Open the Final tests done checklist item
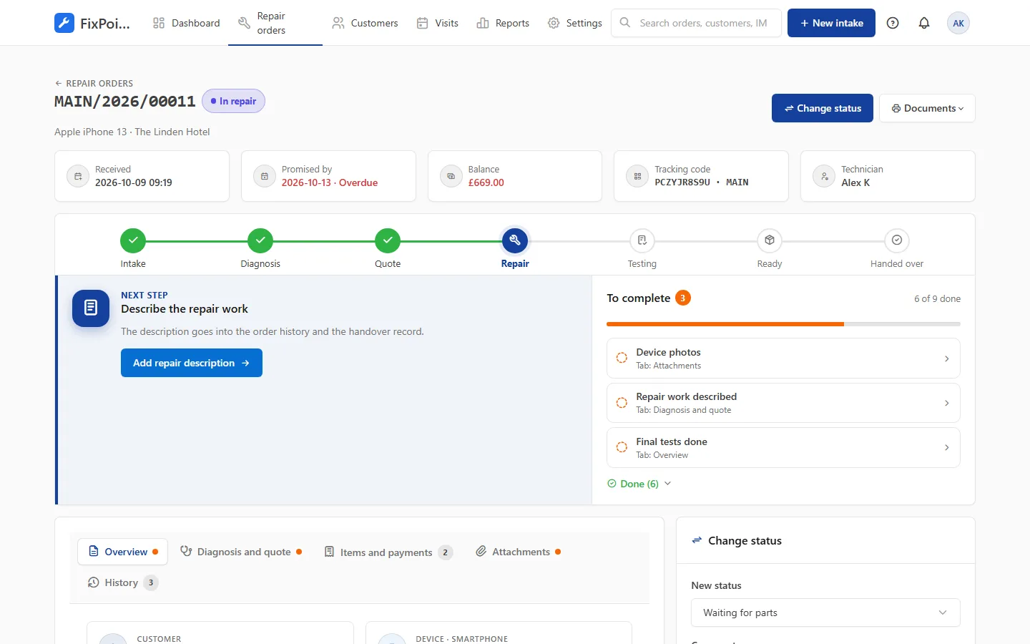The height and width of the screenshot is (644, 1030). click(x=783, y=448)
